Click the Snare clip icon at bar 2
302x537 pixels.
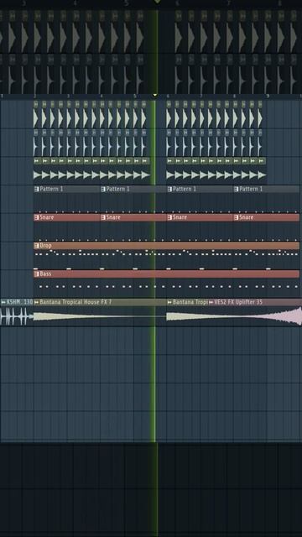36,217
